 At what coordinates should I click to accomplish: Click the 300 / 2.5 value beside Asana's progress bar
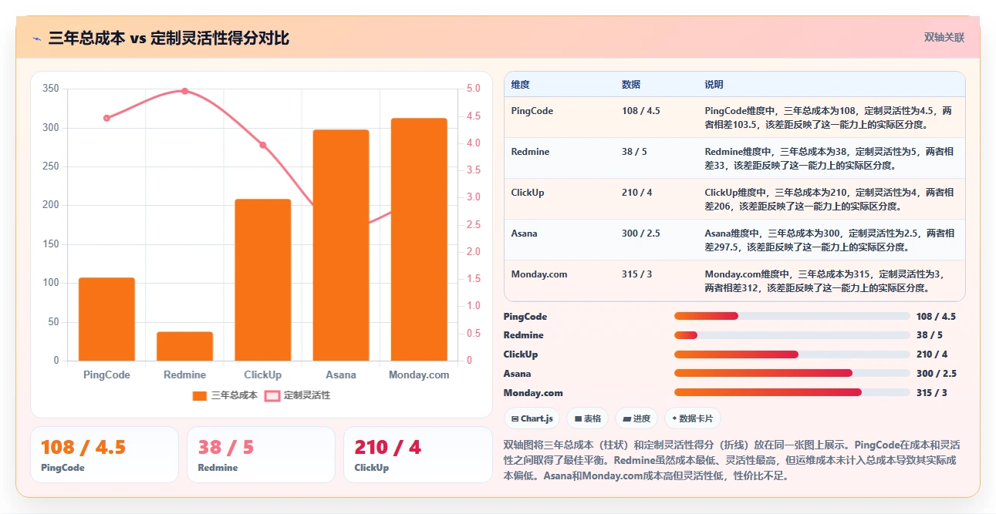pyautogui.click(x=936, y=373)
